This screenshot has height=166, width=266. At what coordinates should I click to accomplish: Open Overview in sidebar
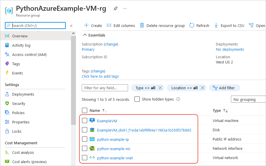(36, 36)
